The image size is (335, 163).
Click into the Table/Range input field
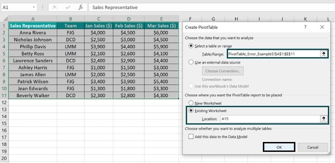click(x=274, y=54)
